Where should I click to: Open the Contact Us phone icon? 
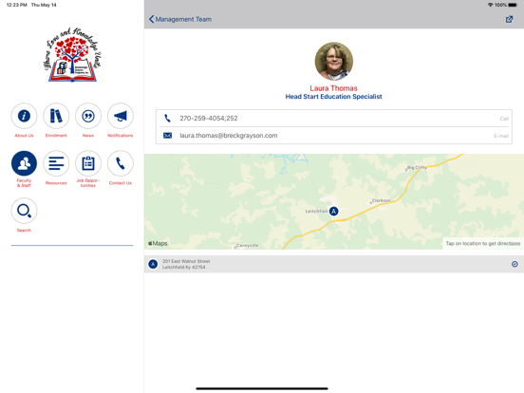(121, 163)
